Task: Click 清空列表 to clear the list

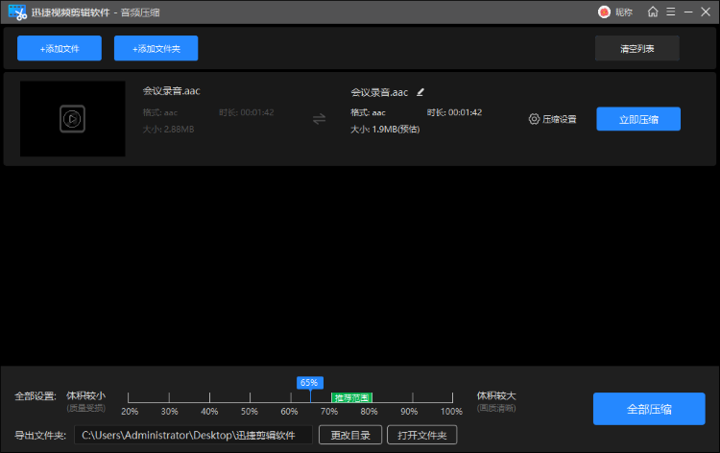Action: pyautogui.click(x=636, y=48)
